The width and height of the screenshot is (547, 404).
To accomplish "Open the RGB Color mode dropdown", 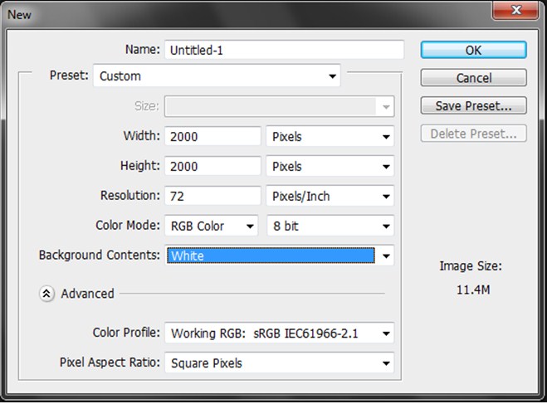I will coord(212,226).
